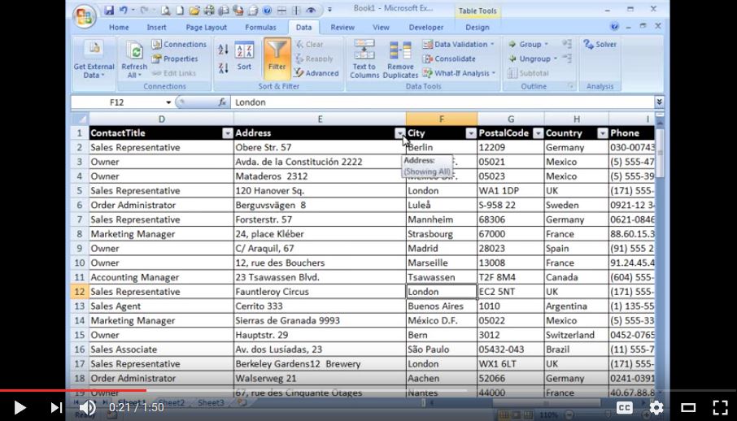This screenshot has height=421, width=737.
Task: Sort A to Z ascending
Action: 223,49
